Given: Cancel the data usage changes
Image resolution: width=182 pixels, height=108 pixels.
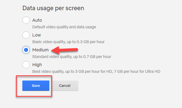Looking at the screenshot, I should click(x=65, y=86).
